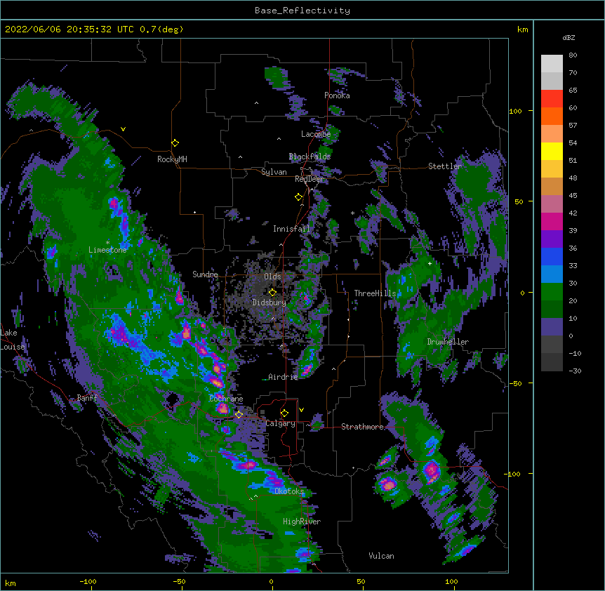Click the 45 value in dBZ legend
The image size is (605, 591).
pos(573,196)
